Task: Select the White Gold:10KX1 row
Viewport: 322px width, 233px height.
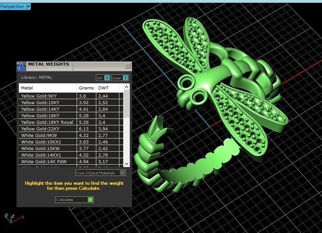Action: [x=71, y=142]
